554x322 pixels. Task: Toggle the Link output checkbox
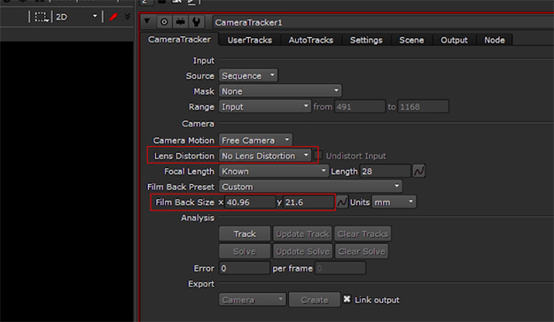[x=347, y=299]
